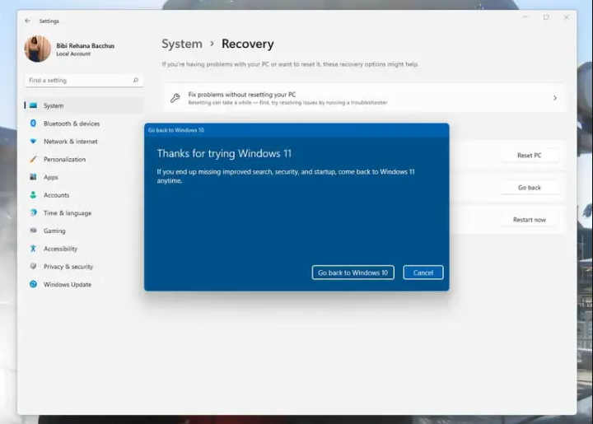
Task: Click the Network & internet icon
Action: [x=33, y=141]
